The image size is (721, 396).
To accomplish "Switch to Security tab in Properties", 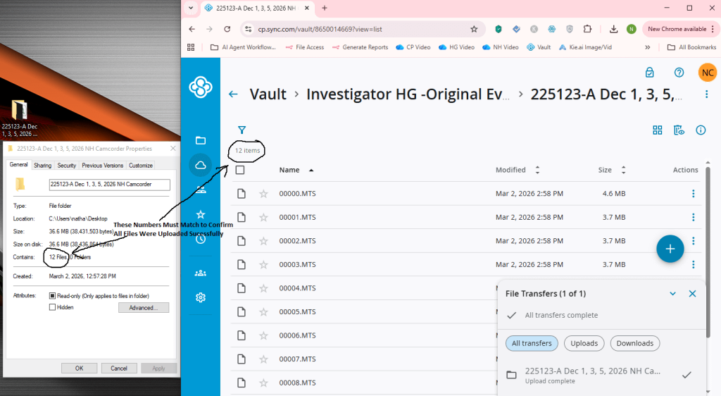I will (x=67, y=166).
